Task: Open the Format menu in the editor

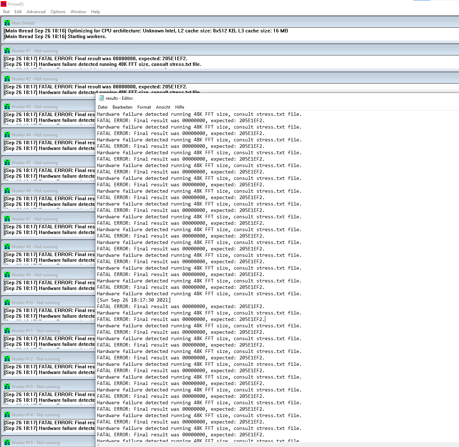Action: pos(144,107)
